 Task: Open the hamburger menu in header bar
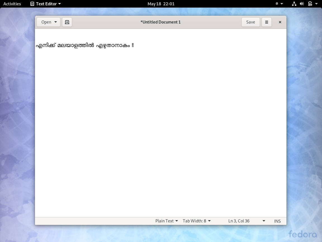pyautogui.click(x=267, y=22)
